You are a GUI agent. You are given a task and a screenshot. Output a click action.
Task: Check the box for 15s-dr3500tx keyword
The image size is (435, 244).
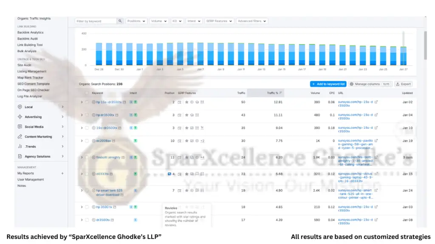[87, 128]
